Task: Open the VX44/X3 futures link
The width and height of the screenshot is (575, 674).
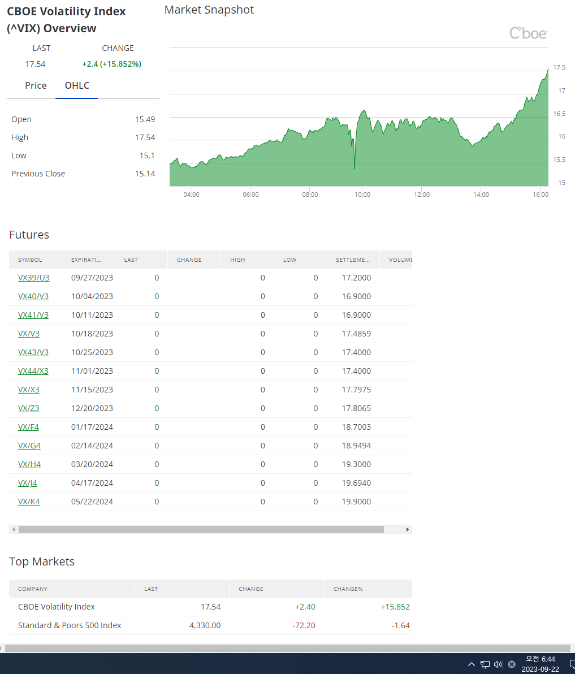Action: coord(33,371)
